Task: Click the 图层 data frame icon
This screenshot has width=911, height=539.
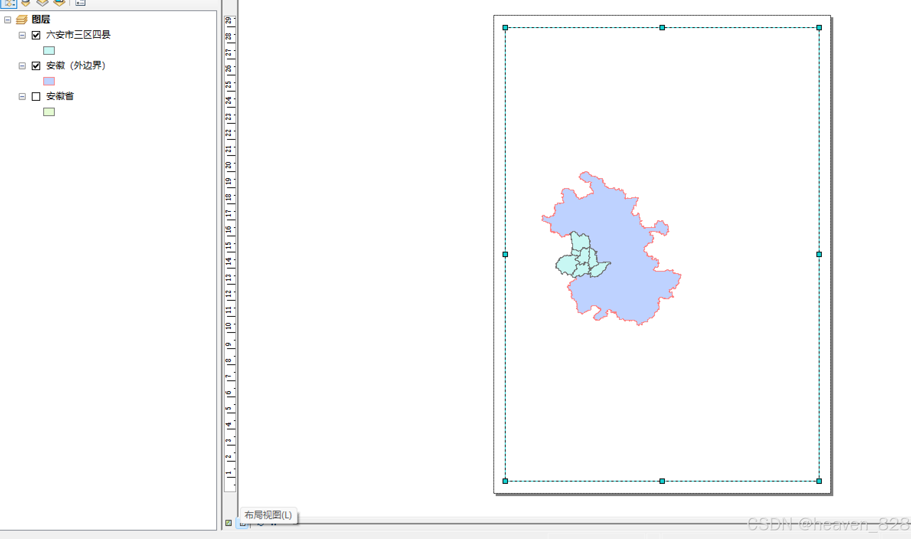Action: pos(22,20)
